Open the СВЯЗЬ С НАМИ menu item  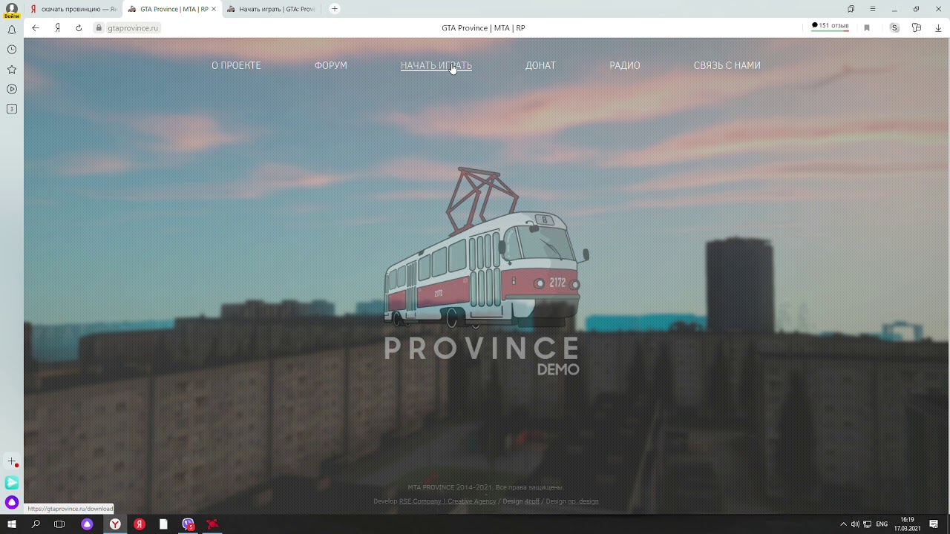[727, 65]
